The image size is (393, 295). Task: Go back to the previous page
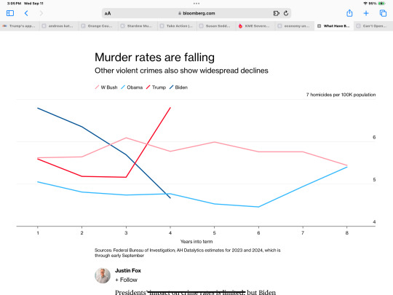(26, 13)
